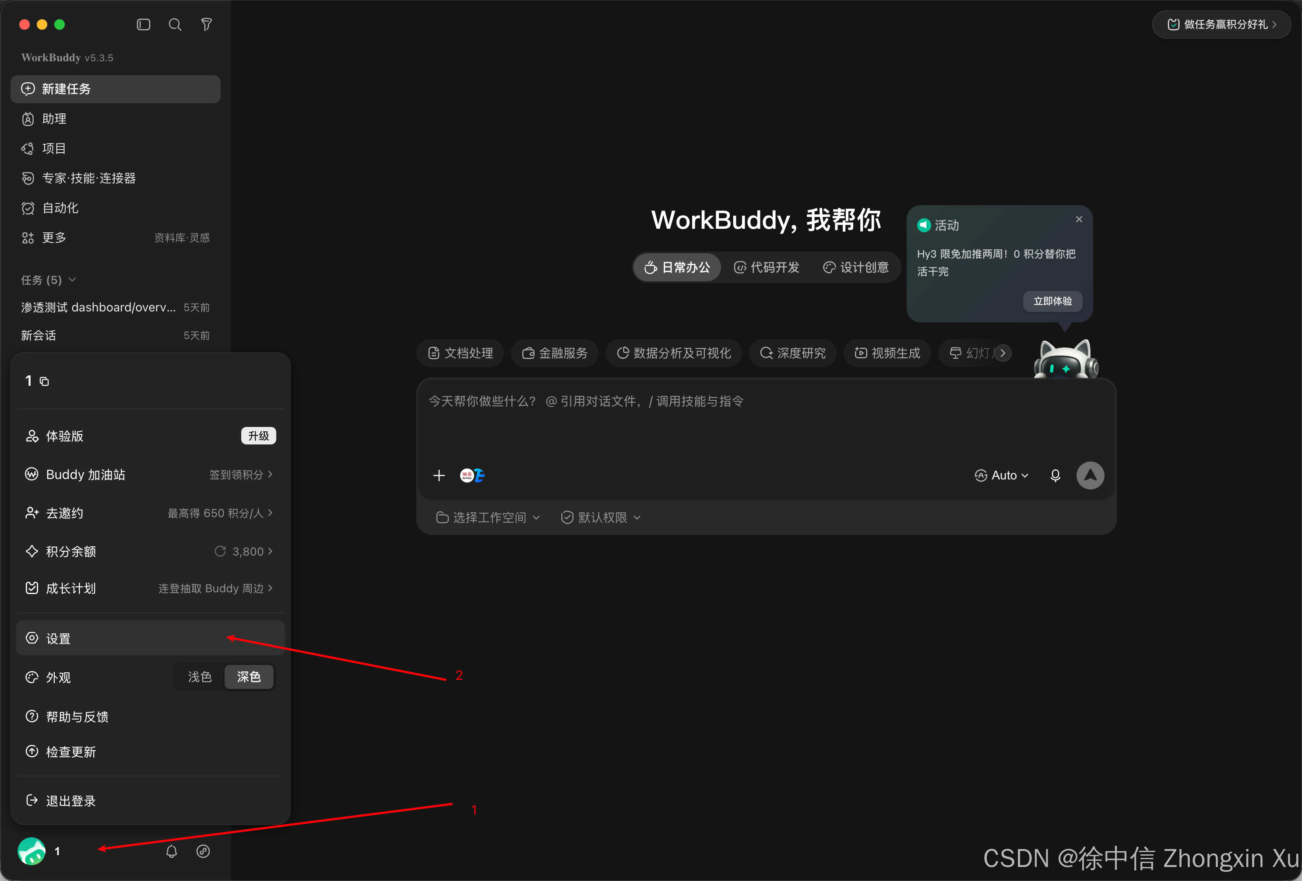Switch to the 日常办公 tab
This screenshot has width=1302, height=881.
[677, 268]
